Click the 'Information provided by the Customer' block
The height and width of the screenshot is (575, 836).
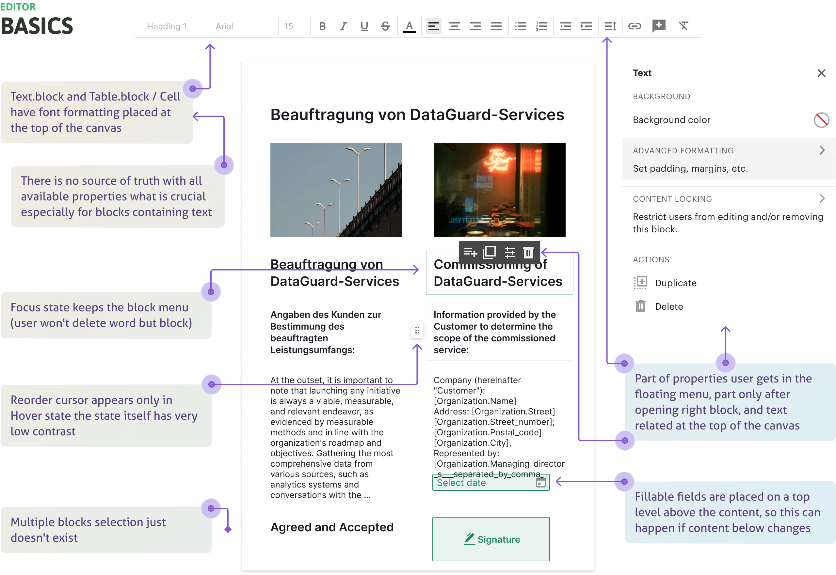pos(499,332)
